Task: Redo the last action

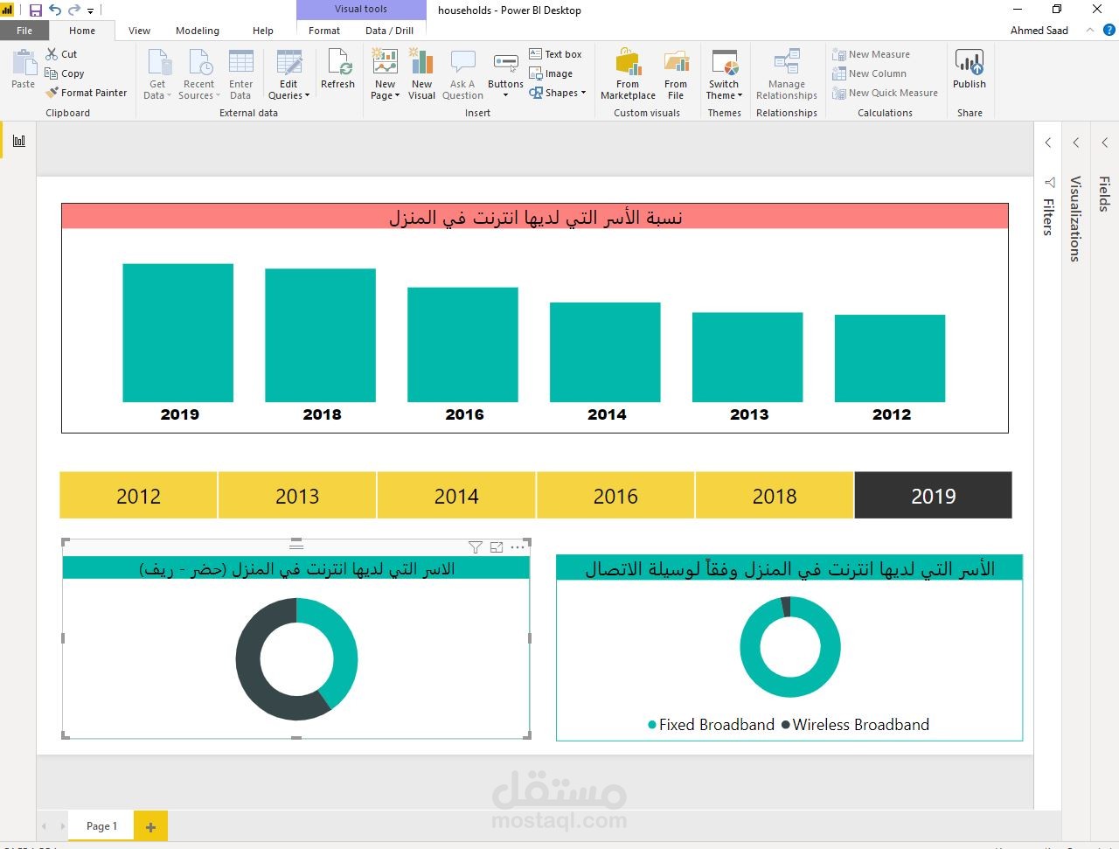Action: tap(74, 10)
